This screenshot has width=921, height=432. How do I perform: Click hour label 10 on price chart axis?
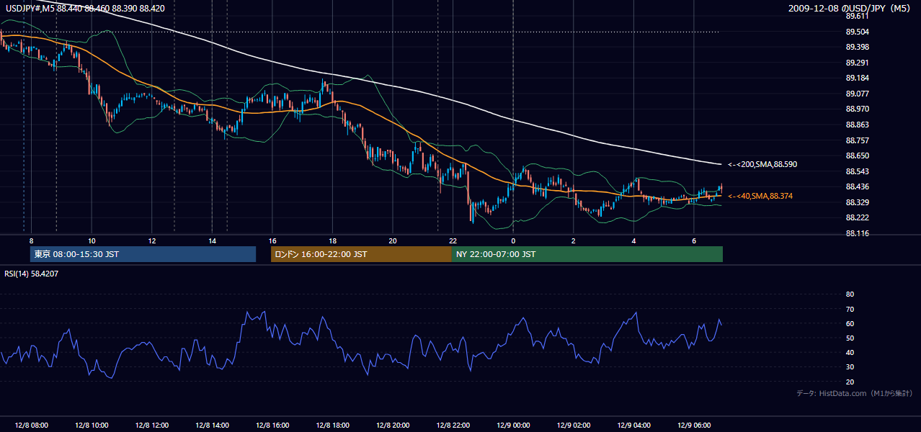click(92, 240)
